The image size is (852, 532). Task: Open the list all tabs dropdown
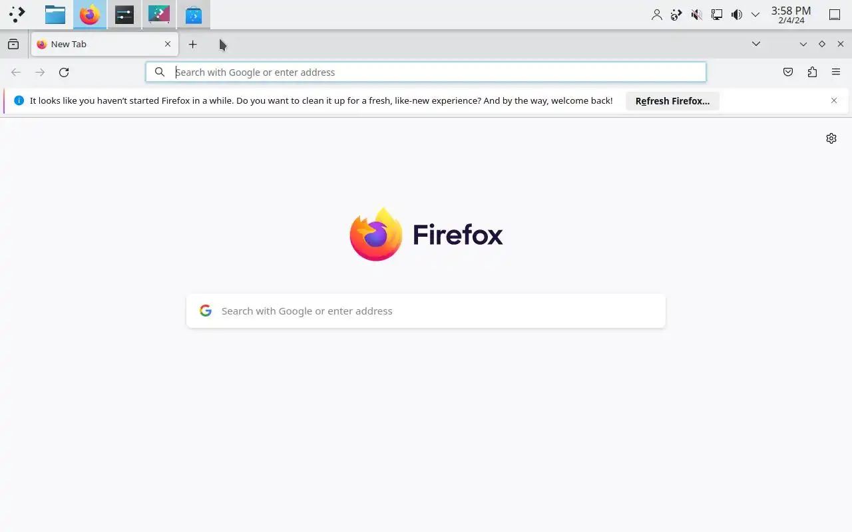point(756,44)
